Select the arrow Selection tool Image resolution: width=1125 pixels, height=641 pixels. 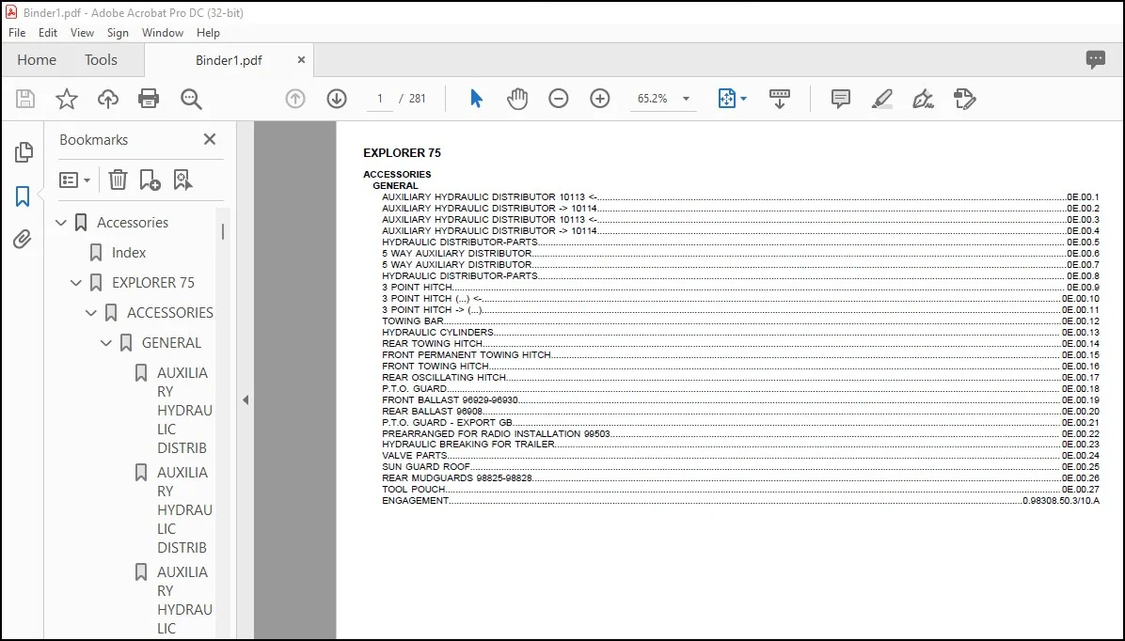pos(476,99)
